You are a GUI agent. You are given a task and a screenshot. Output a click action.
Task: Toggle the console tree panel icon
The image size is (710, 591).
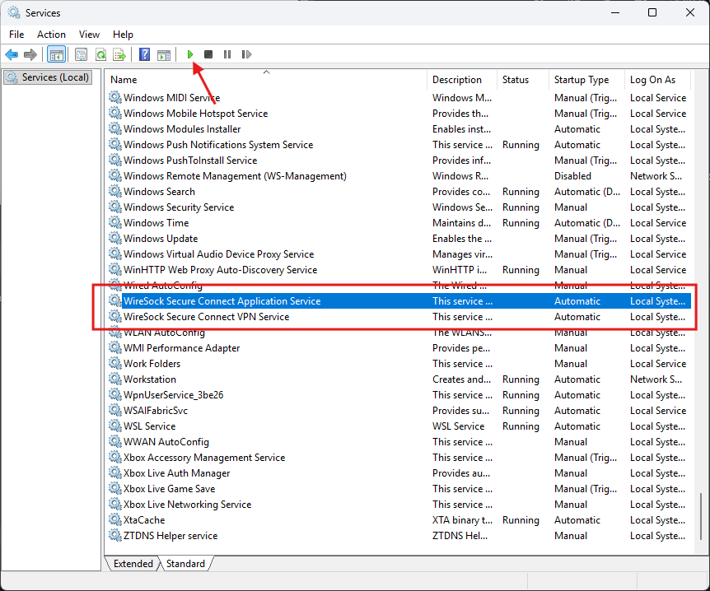click(56, 54)
